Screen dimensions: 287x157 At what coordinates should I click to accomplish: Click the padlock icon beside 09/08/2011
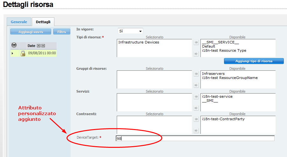tap(23, 53)
